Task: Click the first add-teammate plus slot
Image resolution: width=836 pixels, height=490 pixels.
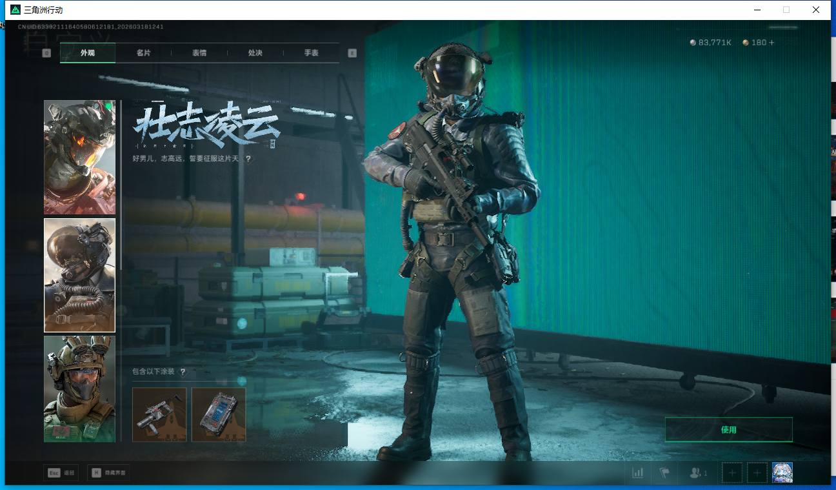Action: tap(732, 473)
